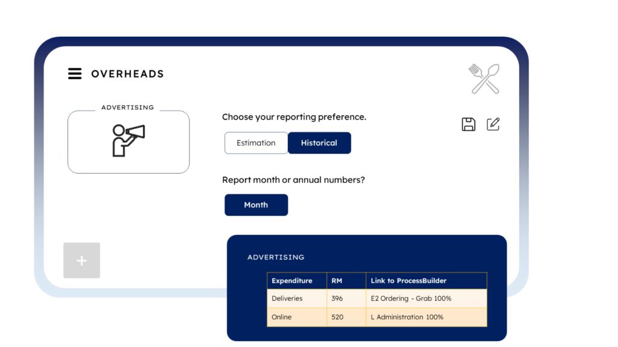The image size is (618, 347).
Task: Click the save floppy disk icon
Action: 468,125
